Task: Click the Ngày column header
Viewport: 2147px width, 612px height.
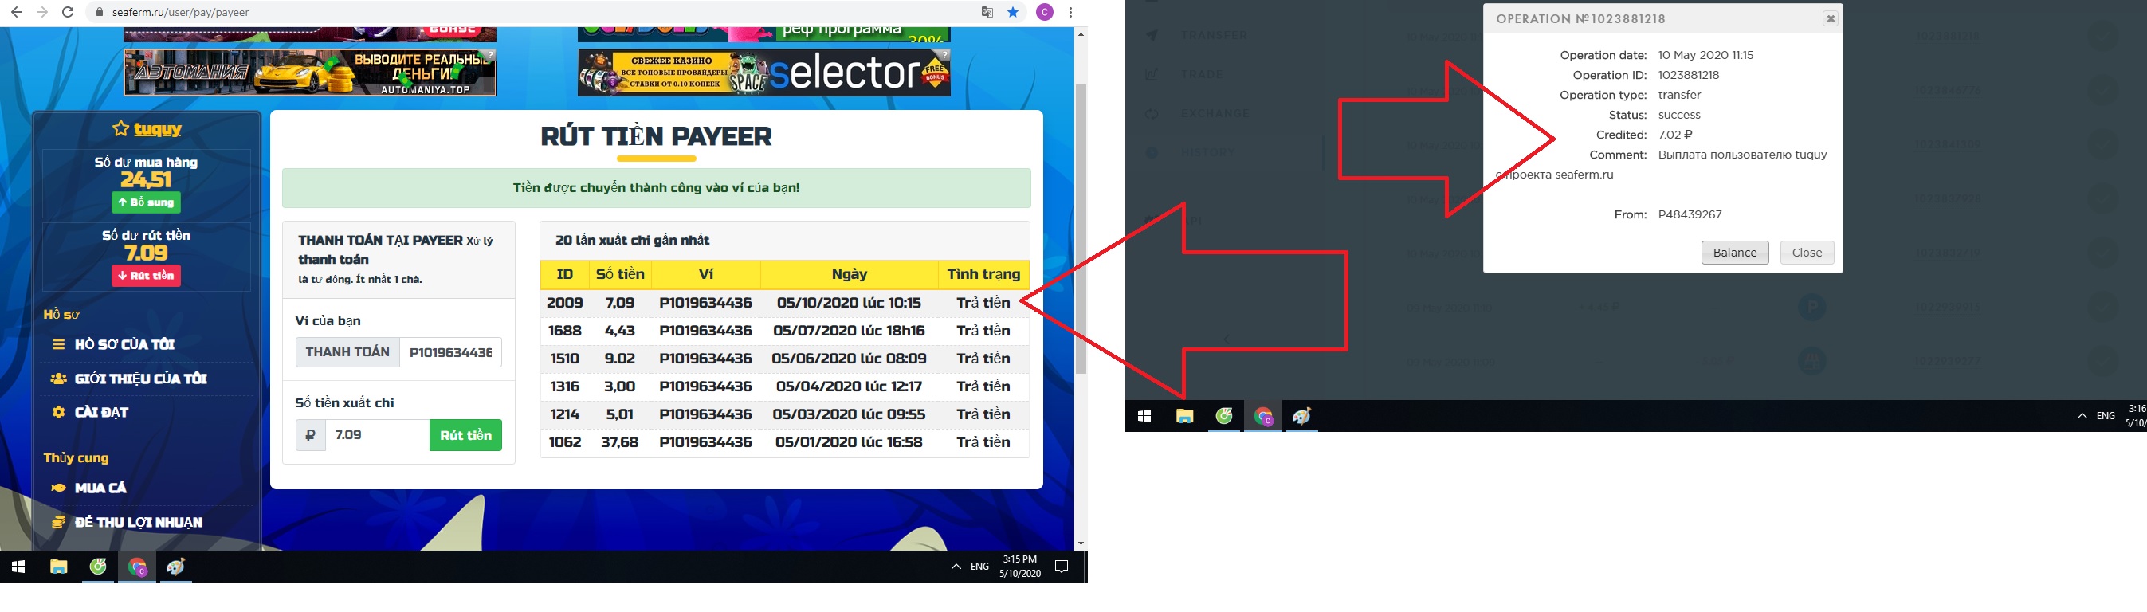Action: (x=850, y=274)
